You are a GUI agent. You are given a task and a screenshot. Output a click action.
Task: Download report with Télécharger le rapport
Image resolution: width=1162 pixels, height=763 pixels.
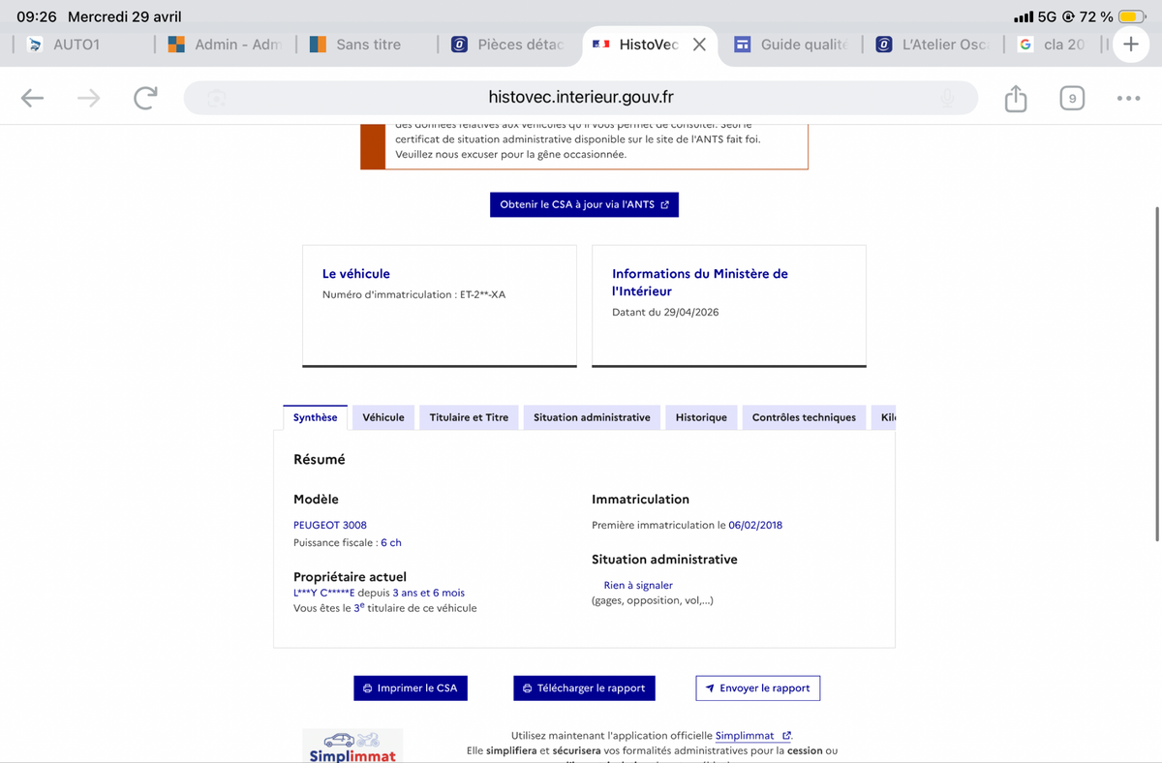tap(584, 687)
